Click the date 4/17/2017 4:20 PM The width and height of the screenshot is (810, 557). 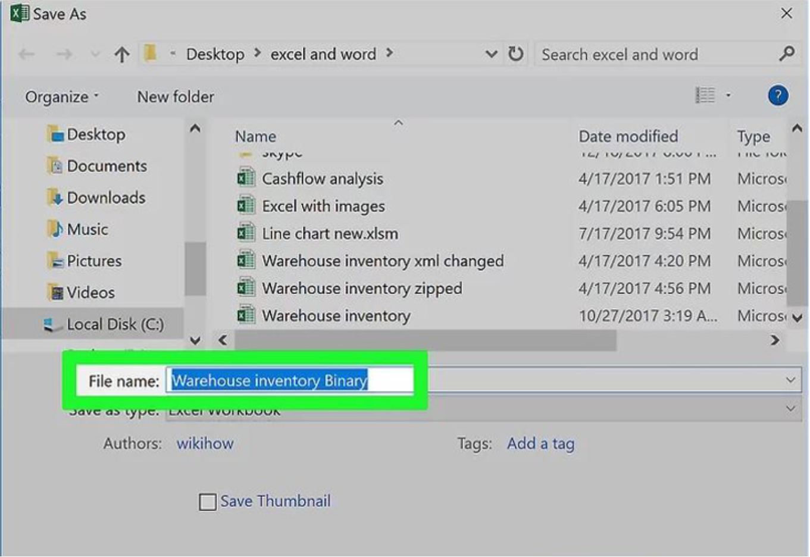click(x=645, y=261)
